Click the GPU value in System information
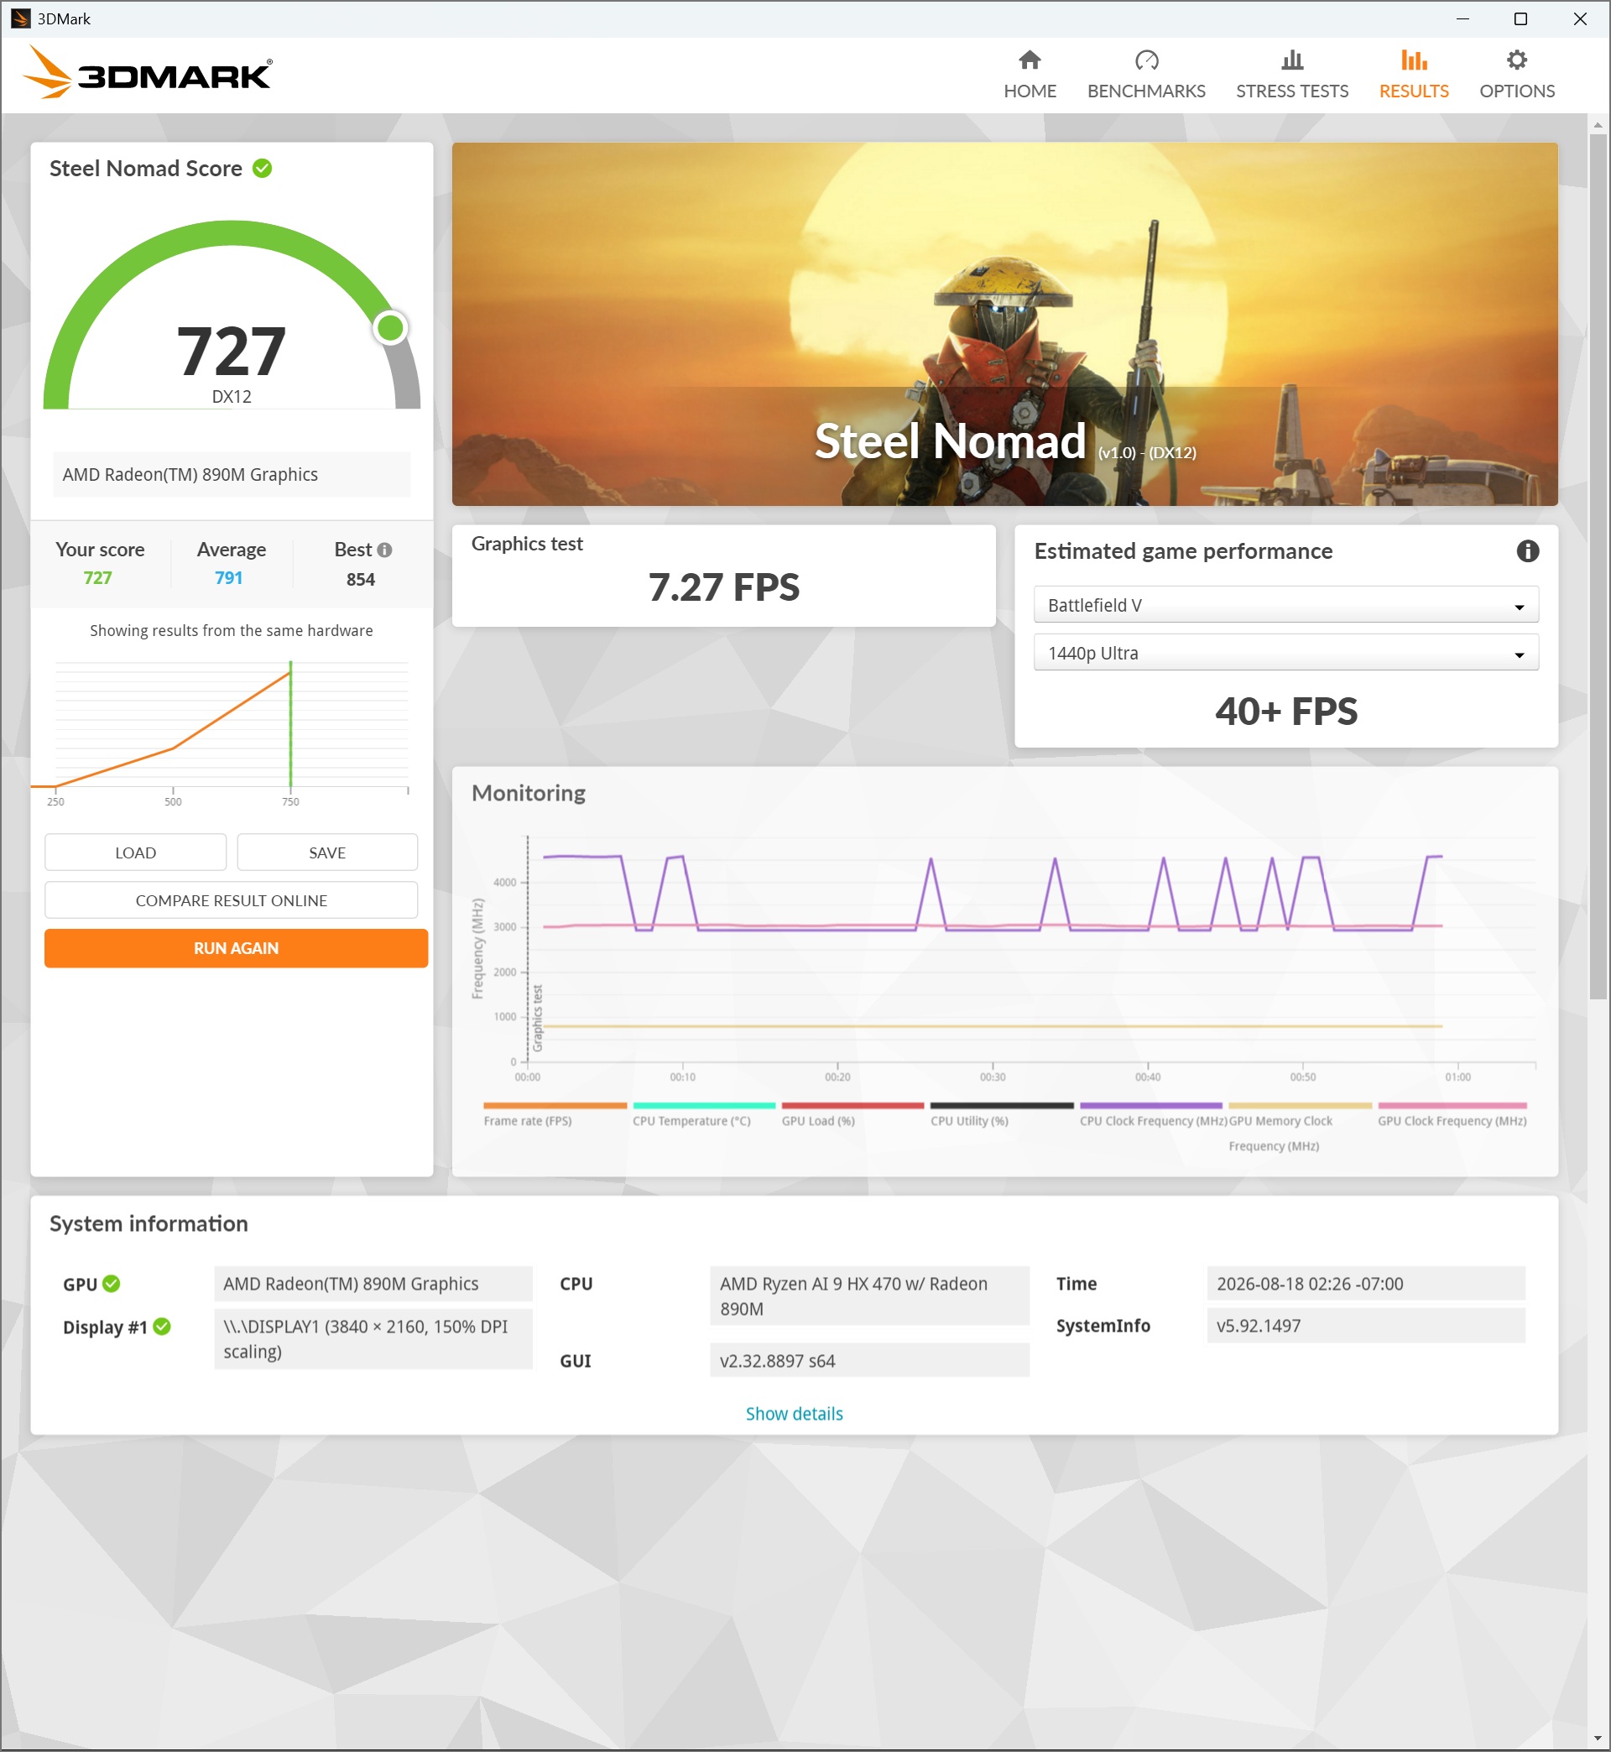 pyautogui.click(x=373, y=1283)
